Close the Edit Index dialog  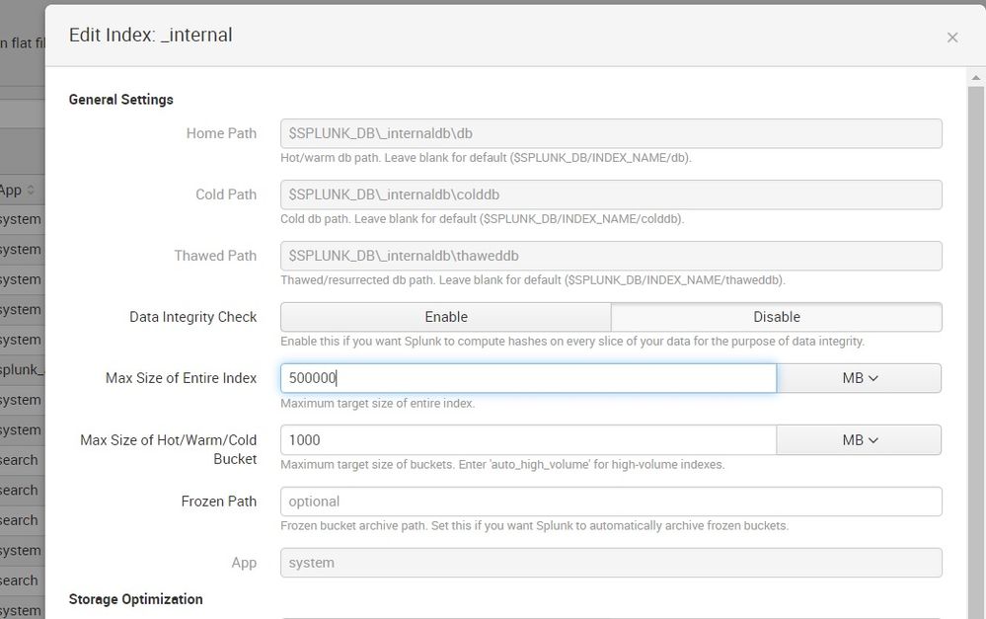click(952, 38)
